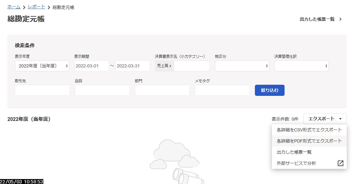The image size is (352, 184).
Task: Click end date field 2022-03-31
Action: (133, 66)
